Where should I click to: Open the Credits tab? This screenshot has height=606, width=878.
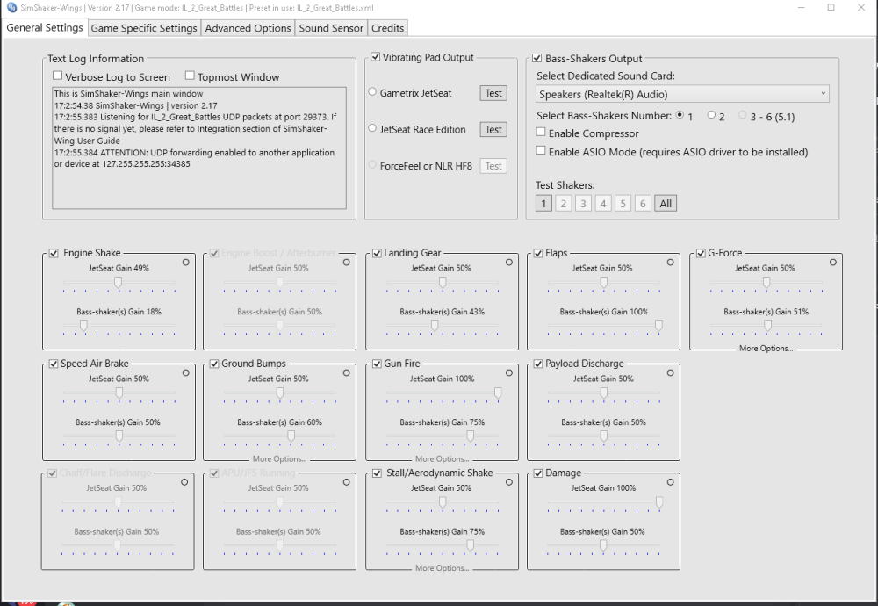pyautogui.click(x=387, y=28)
